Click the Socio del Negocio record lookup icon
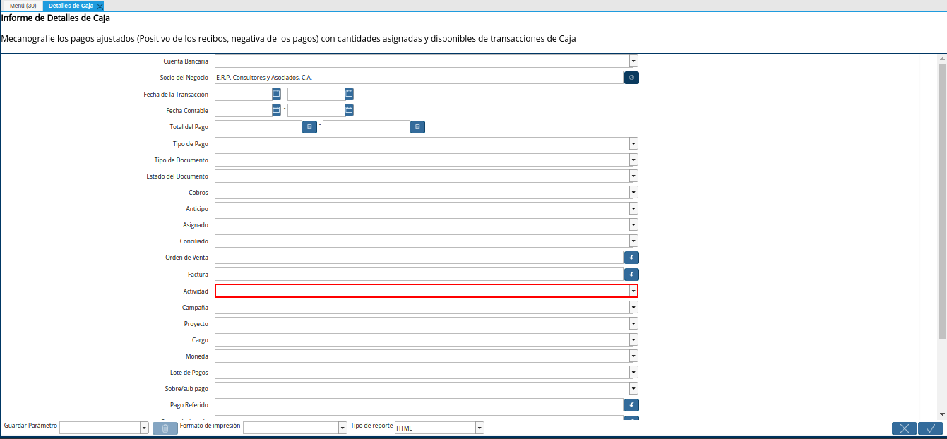 631,77
